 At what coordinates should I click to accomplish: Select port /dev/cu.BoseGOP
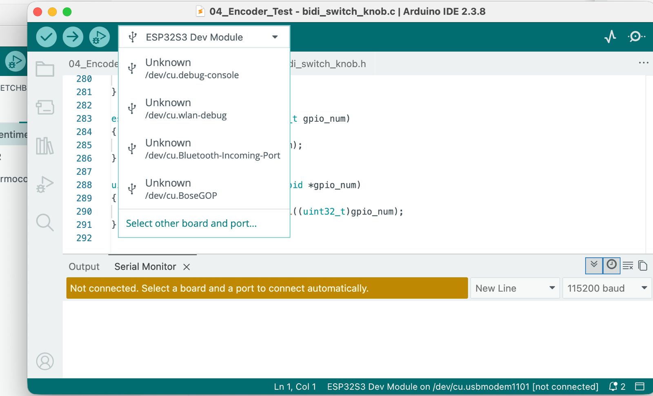(204, 189)
